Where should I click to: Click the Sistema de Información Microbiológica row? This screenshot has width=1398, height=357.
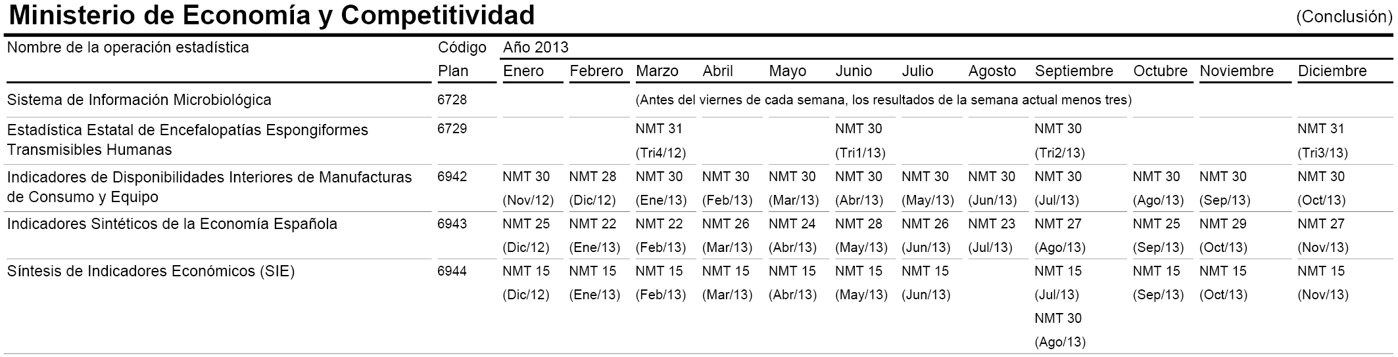[698, 100]
